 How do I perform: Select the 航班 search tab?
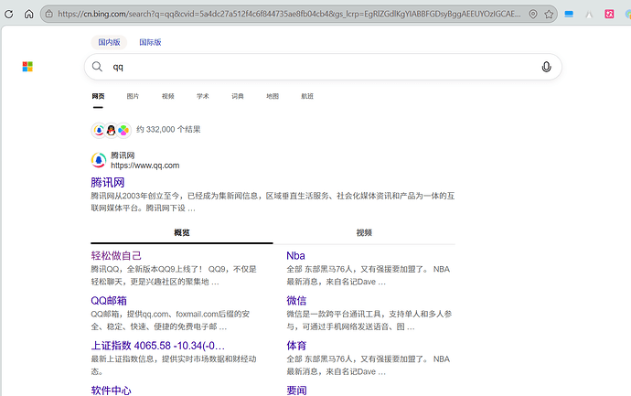coord(307,96)
